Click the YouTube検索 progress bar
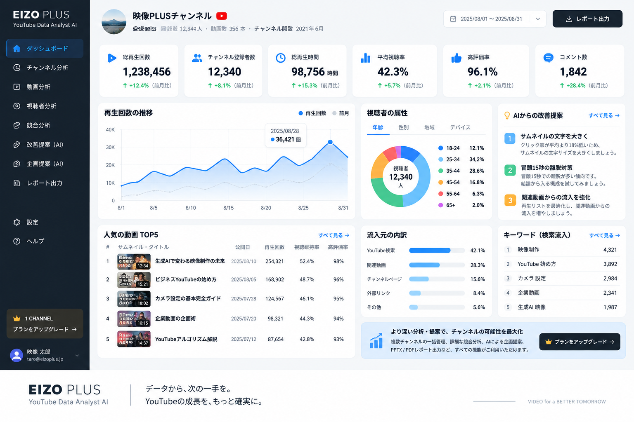 point(437,251)
